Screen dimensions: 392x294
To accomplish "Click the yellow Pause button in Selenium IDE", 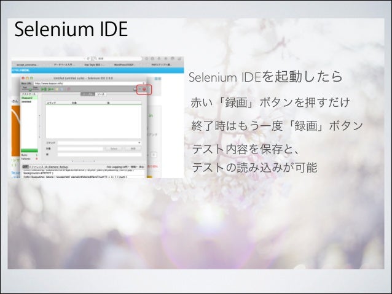I will coord(57,89).
